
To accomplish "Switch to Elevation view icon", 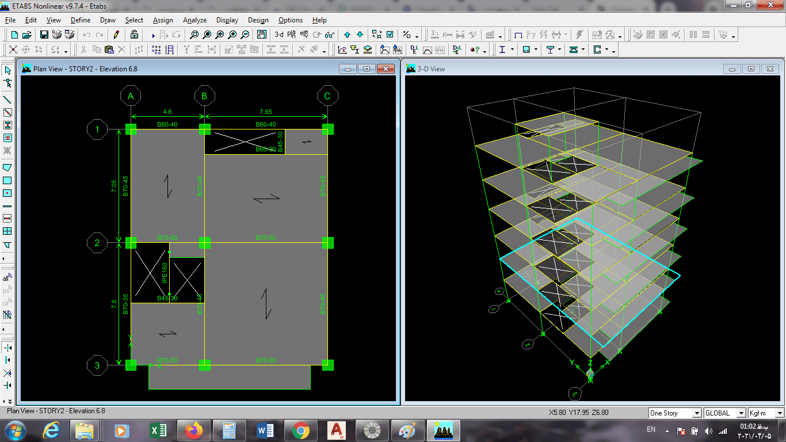I will (x=304, y=35).
